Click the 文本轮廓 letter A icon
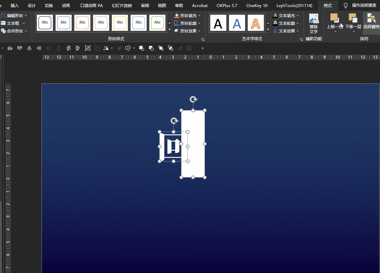The image size is (380, 273). [275, 23]
